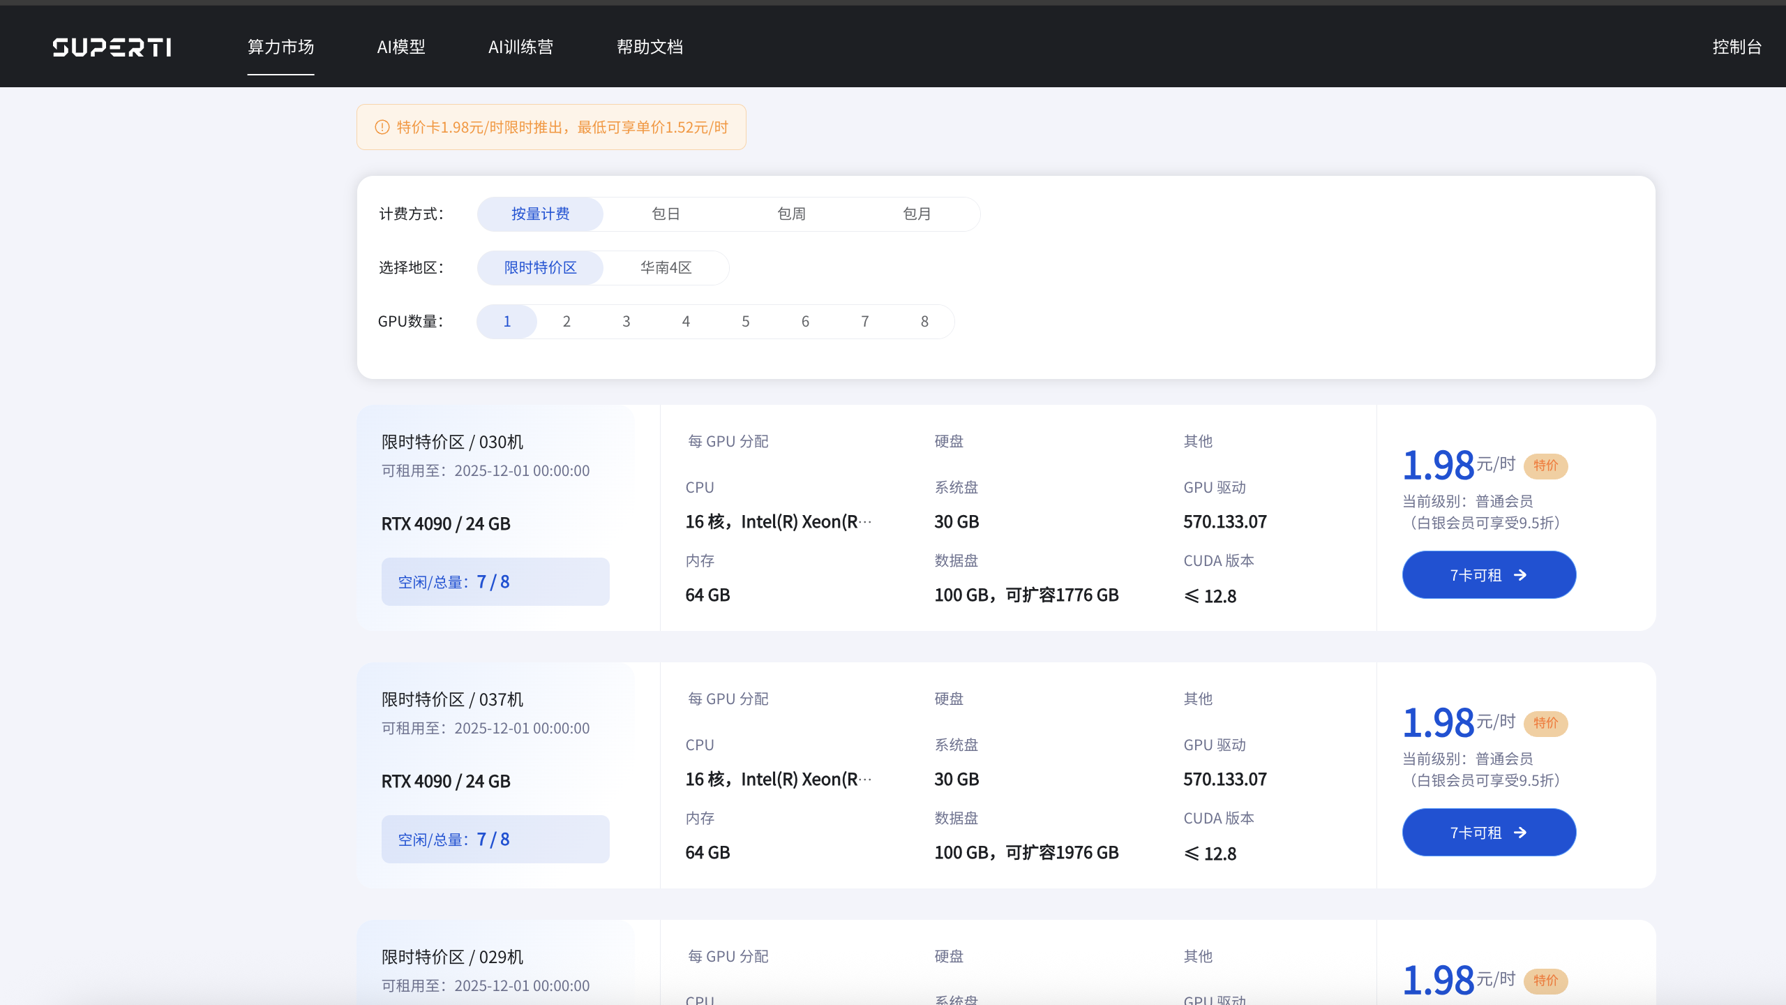Click the 1.98 price on the 037机 card
This screenshot has width=1786, height=1005.
tap(1439, 723)
